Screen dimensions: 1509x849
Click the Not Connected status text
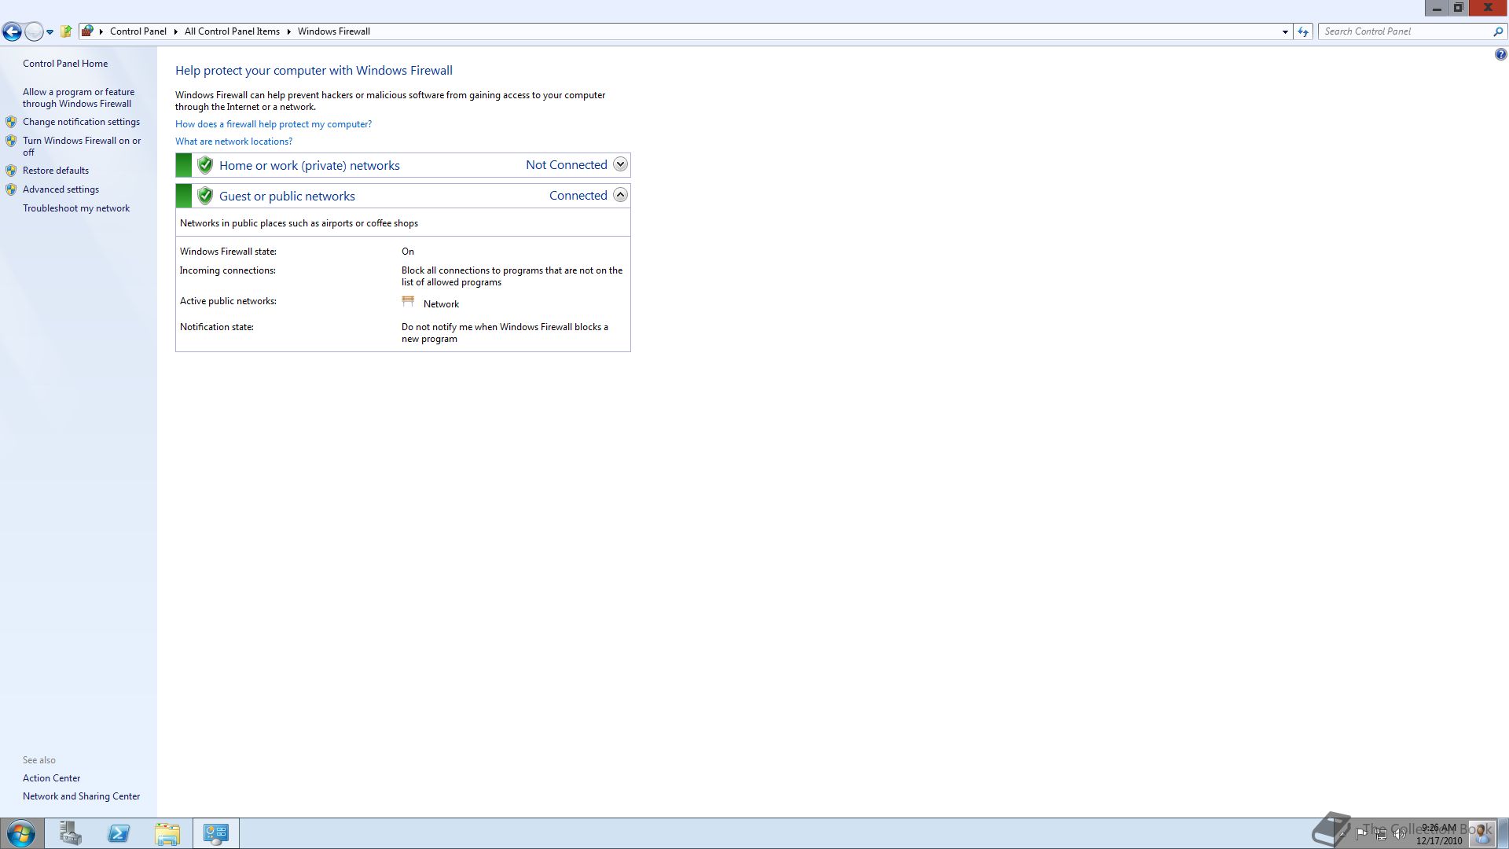[x=567, y=165]
